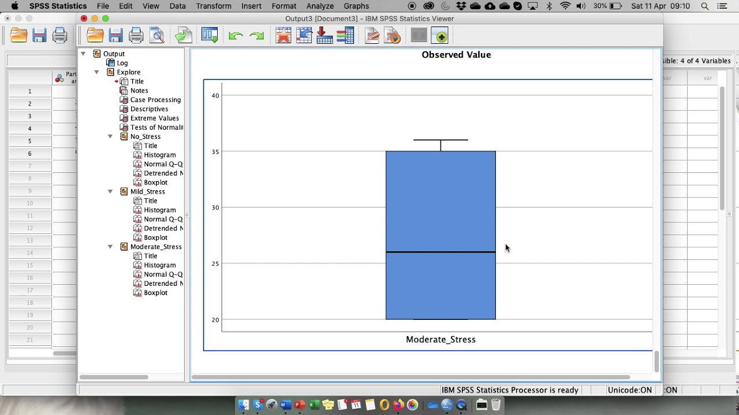Click the blue boxplot box
The width and height of the screenshot is (739, 415).
[441, 235]
